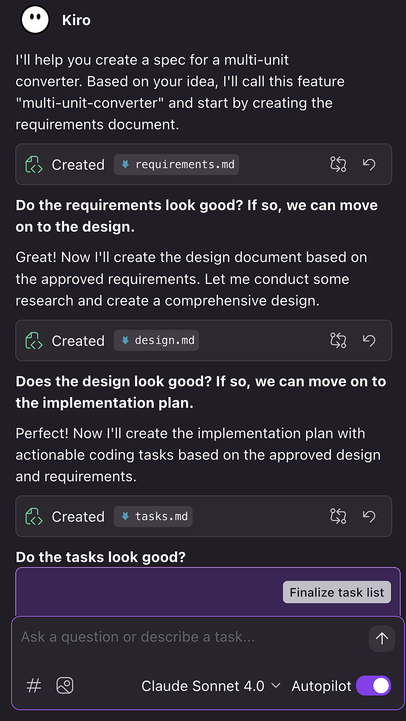The image size is (406, 721).
Task: Disable the Autopilot toggle switch
Action: pos(374,686)
